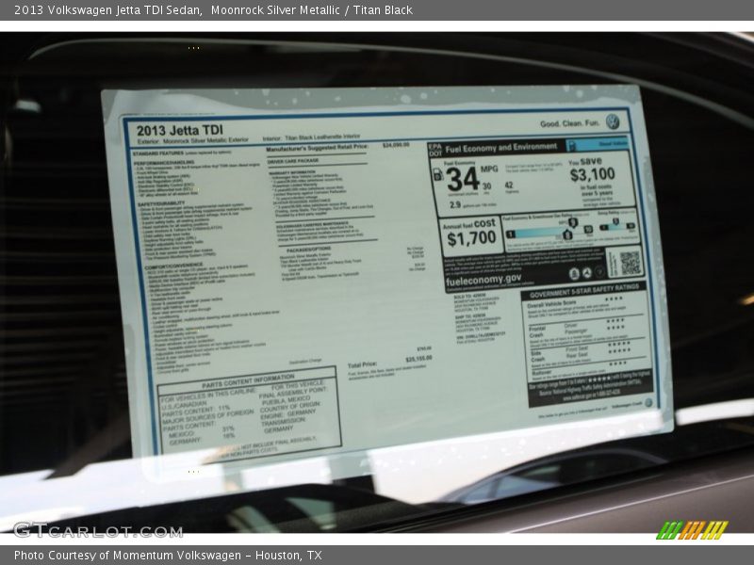Screen dimensions: 754x565
Task: Click the "$24,090.00" retail price value
Action: [x=396, y=145]
